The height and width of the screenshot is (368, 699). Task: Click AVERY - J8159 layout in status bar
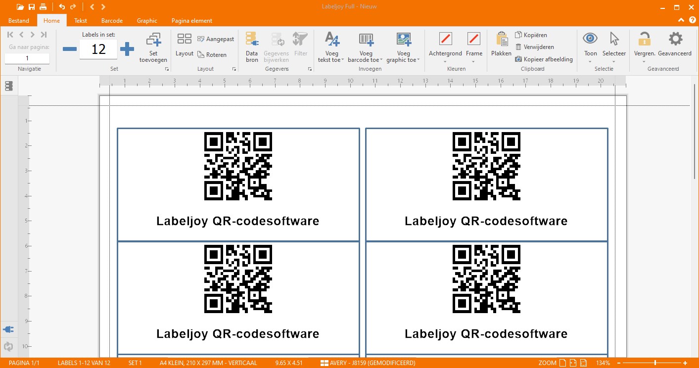(x=368, y=363)
